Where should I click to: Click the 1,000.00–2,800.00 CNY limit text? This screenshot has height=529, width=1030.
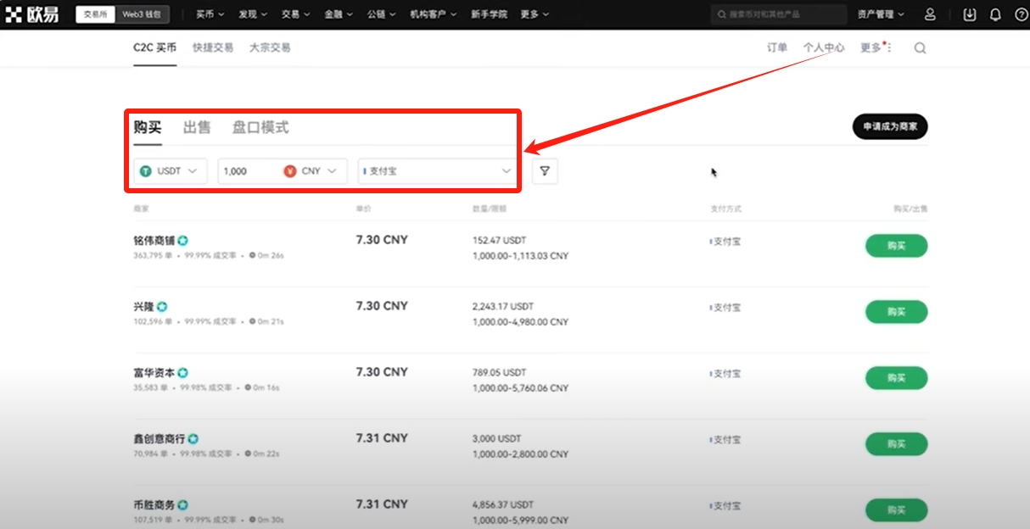pyautogui.click(x=520, y=454)
